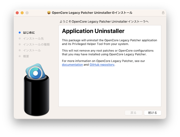Click the blue bullet beside はじめに
Image resolution: width=180 pixels, height=137 pixels.
(x=20, y=33)
